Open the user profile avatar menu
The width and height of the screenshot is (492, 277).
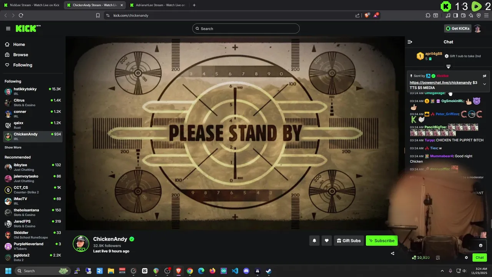tap(478, 28)
